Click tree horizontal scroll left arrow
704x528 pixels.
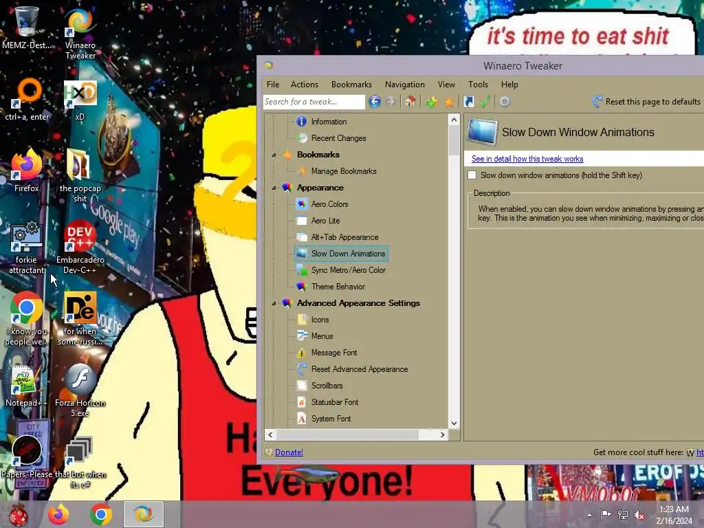[270, 434]
